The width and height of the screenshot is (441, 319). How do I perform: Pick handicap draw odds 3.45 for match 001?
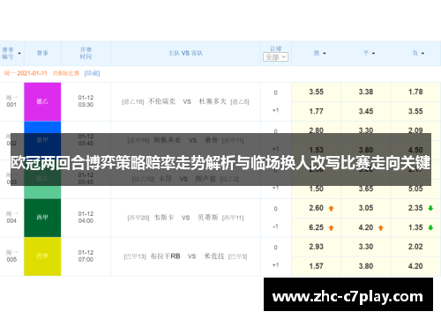366,112
